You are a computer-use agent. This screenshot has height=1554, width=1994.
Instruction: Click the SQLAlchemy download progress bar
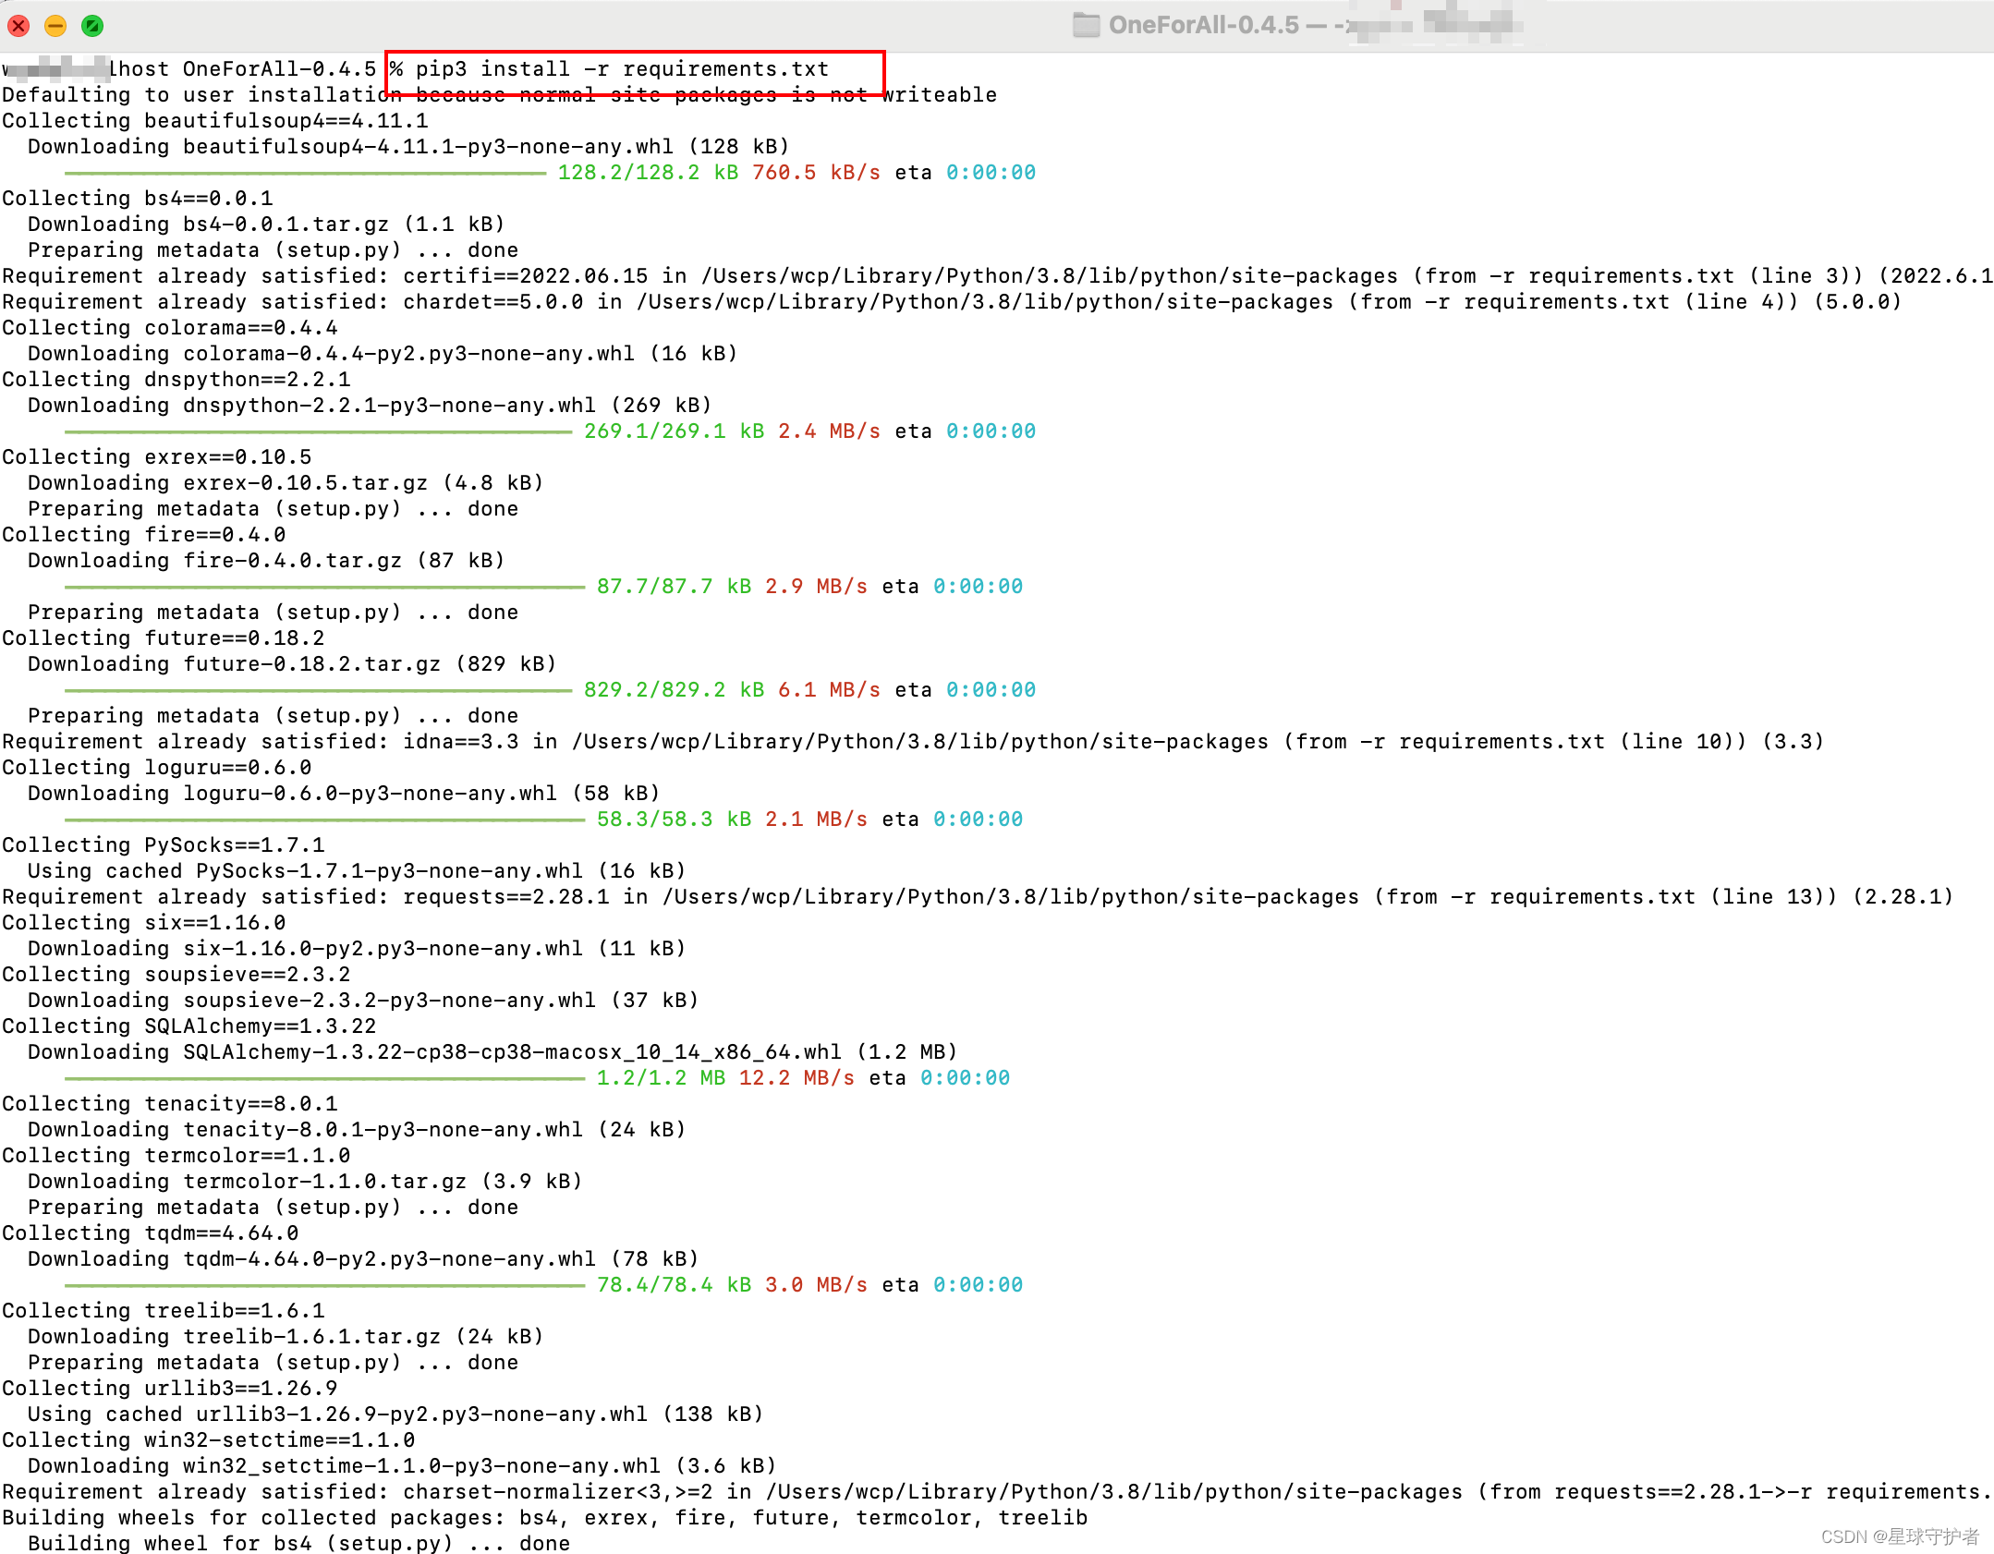coord(323,1078)
